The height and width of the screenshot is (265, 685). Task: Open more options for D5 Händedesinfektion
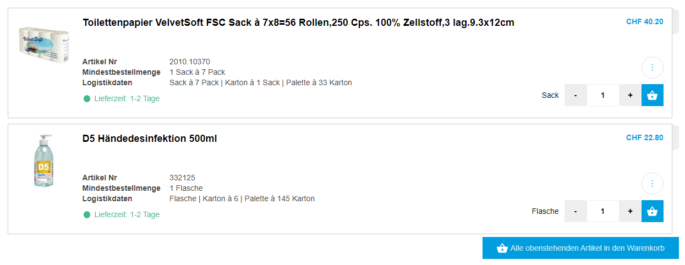pyautogui.click(x=652, y=184)
